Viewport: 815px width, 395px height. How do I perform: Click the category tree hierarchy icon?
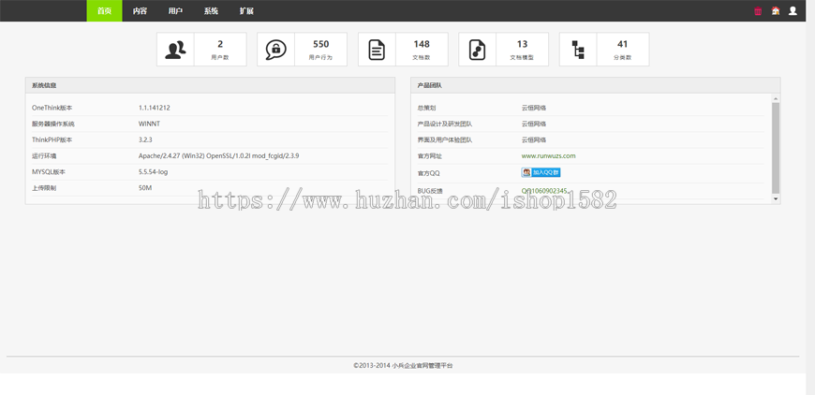click(578, 50)
